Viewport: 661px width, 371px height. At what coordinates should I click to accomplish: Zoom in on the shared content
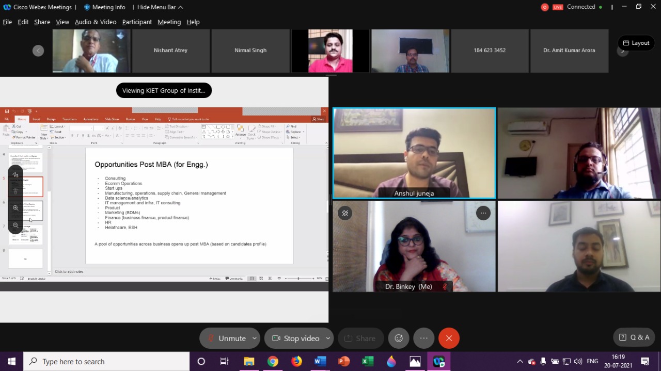(15, 208)
